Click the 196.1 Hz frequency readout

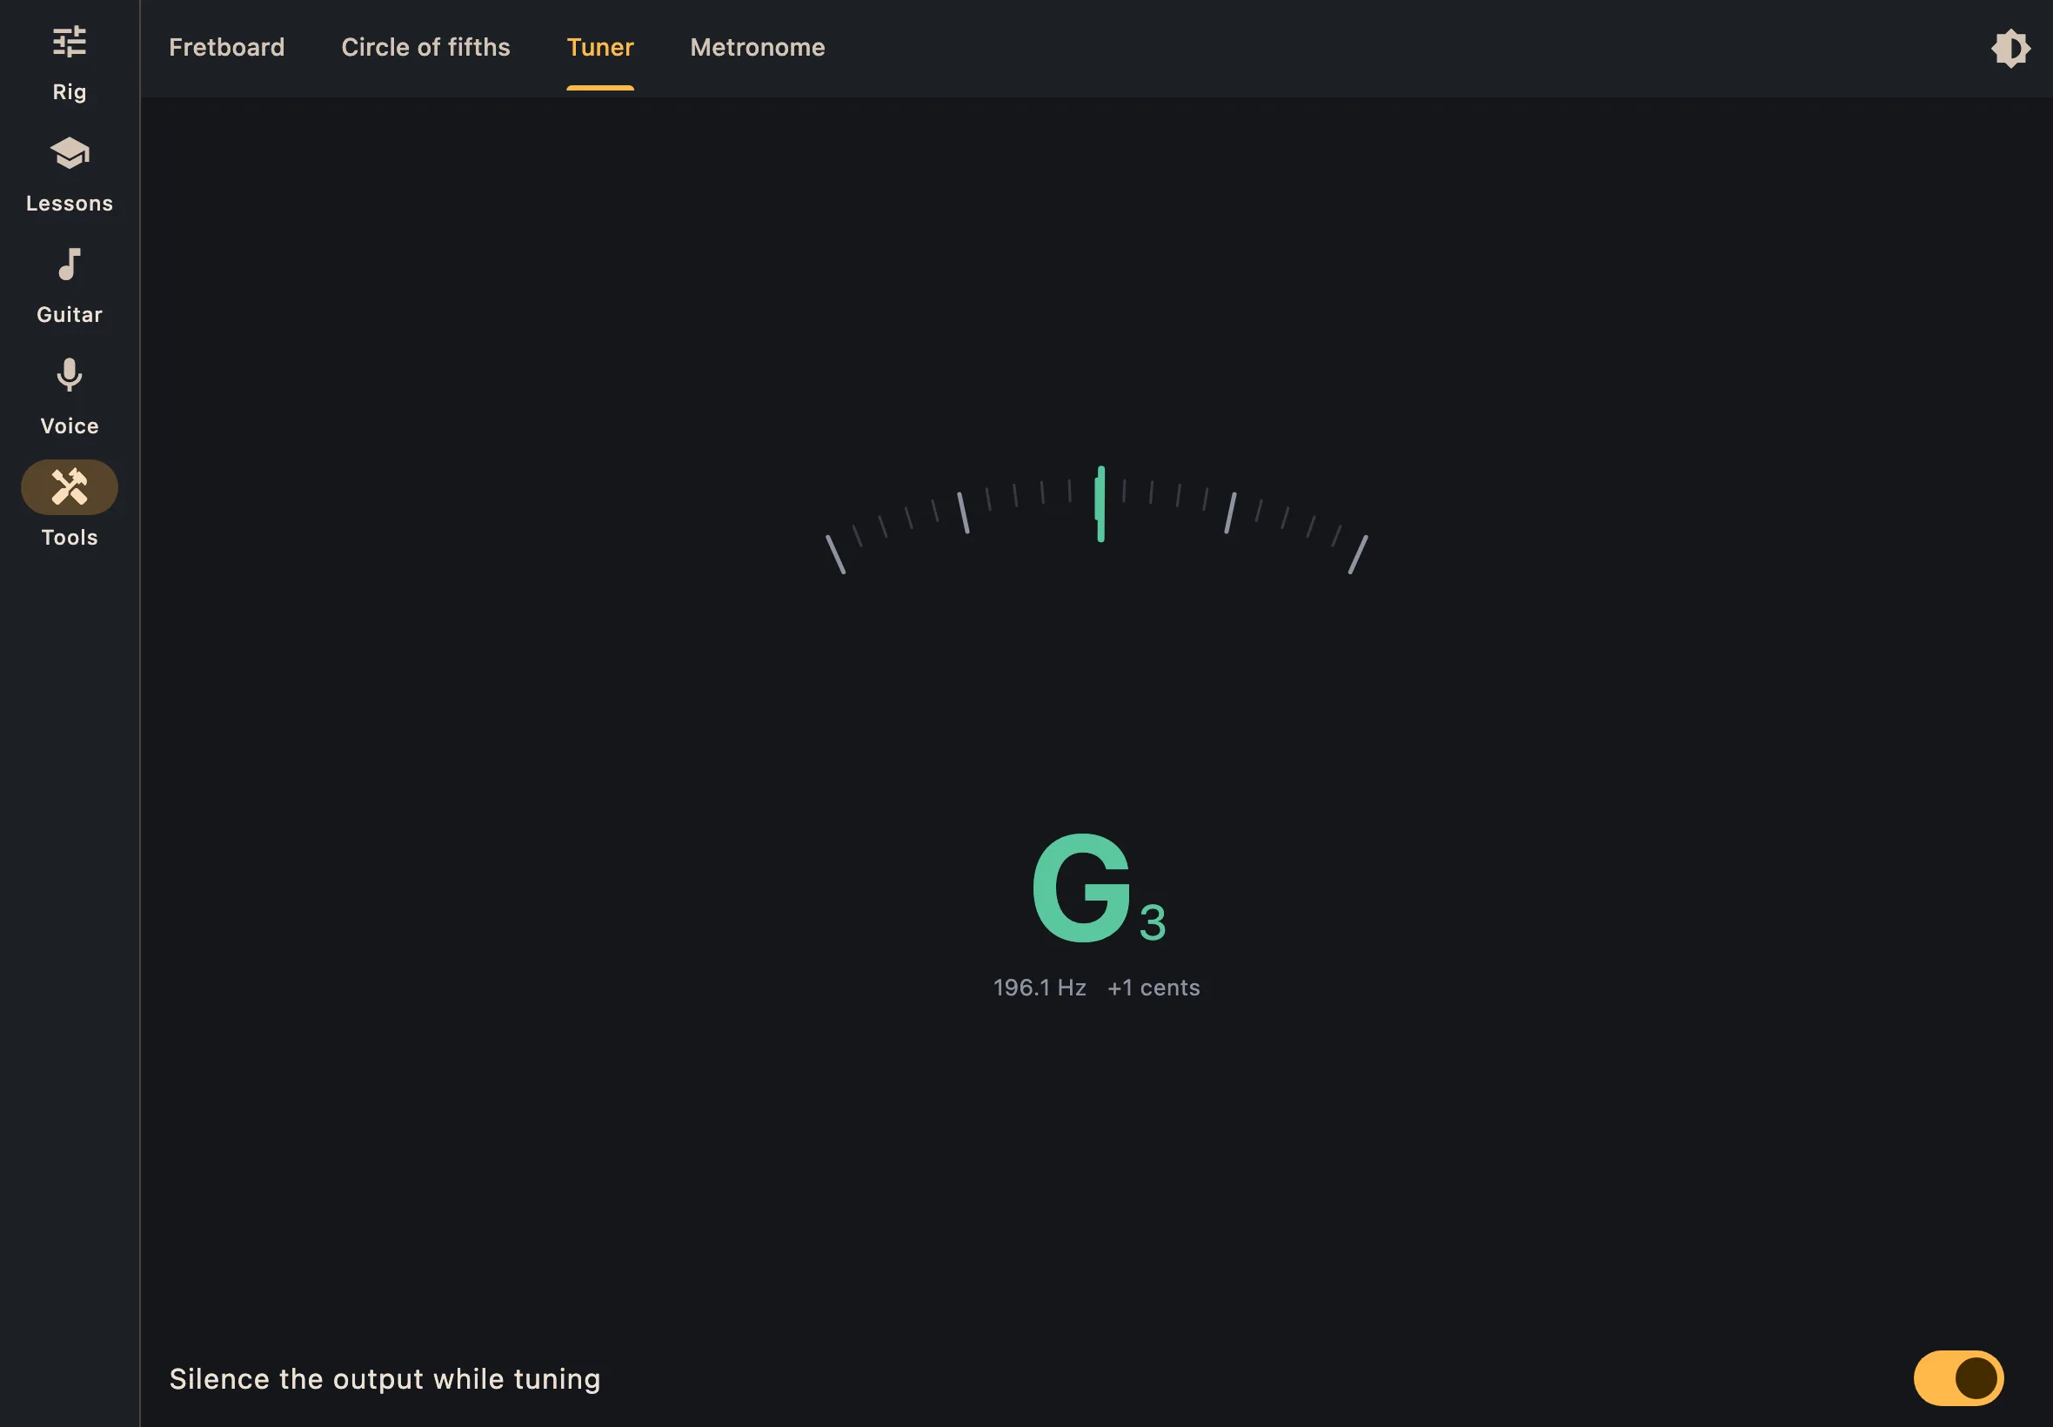pos(1040,988)
